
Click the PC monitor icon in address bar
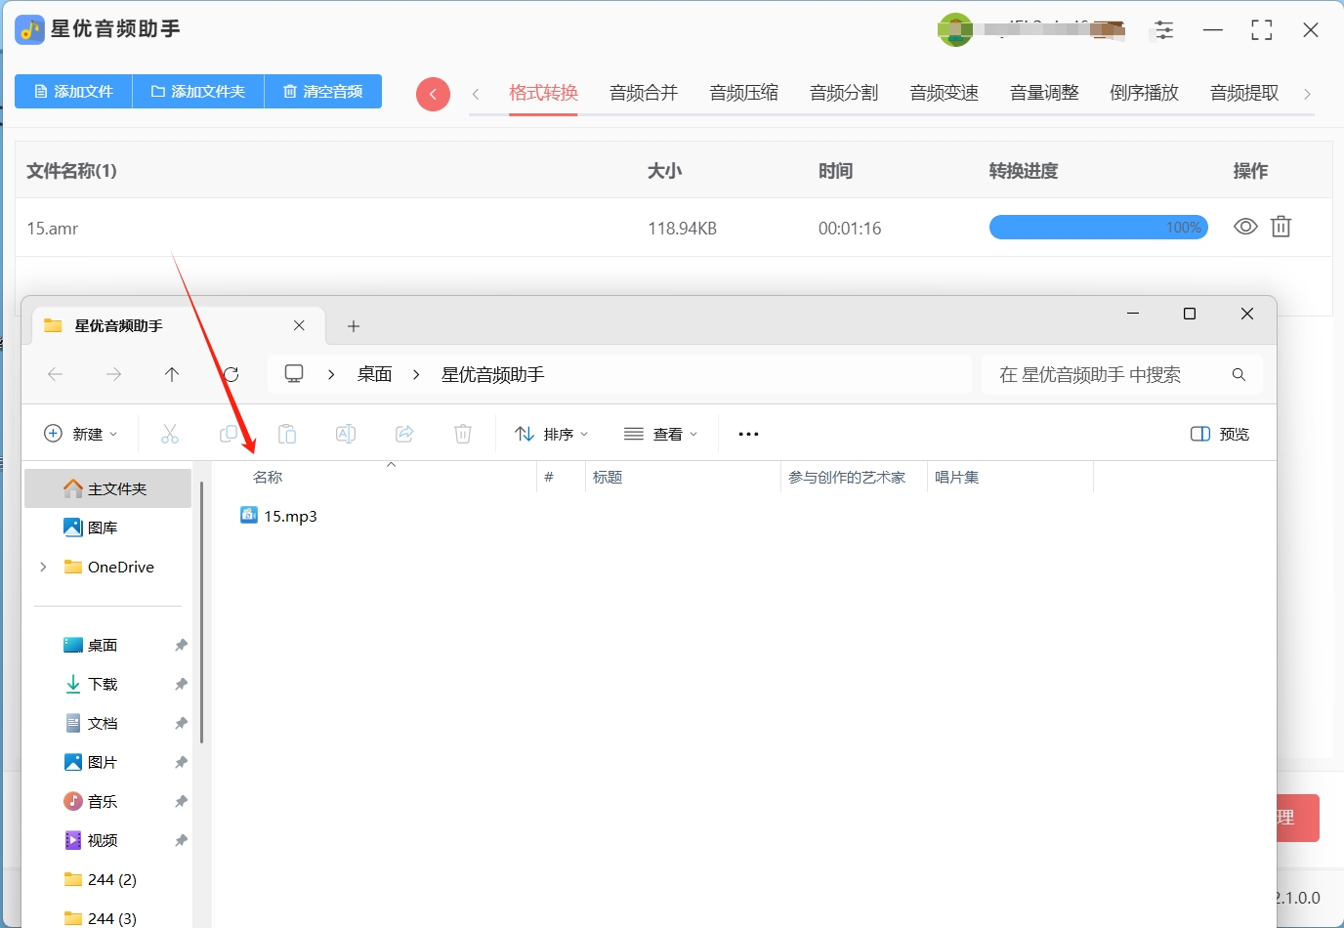294,374
